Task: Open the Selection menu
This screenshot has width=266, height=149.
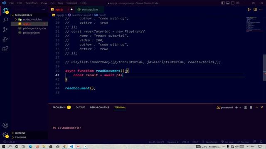Action: point(32,3)
